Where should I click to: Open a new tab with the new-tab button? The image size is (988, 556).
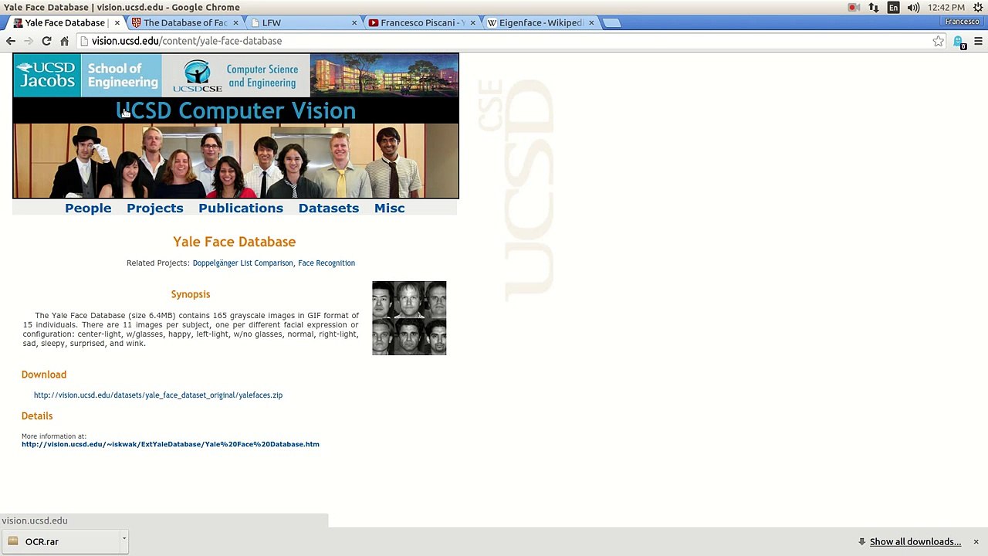(x=611, y=22)
